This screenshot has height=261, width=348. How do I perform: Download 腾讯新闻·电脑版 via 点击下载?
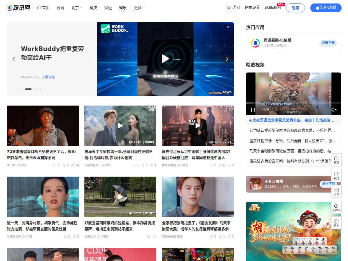coord(328,43)
